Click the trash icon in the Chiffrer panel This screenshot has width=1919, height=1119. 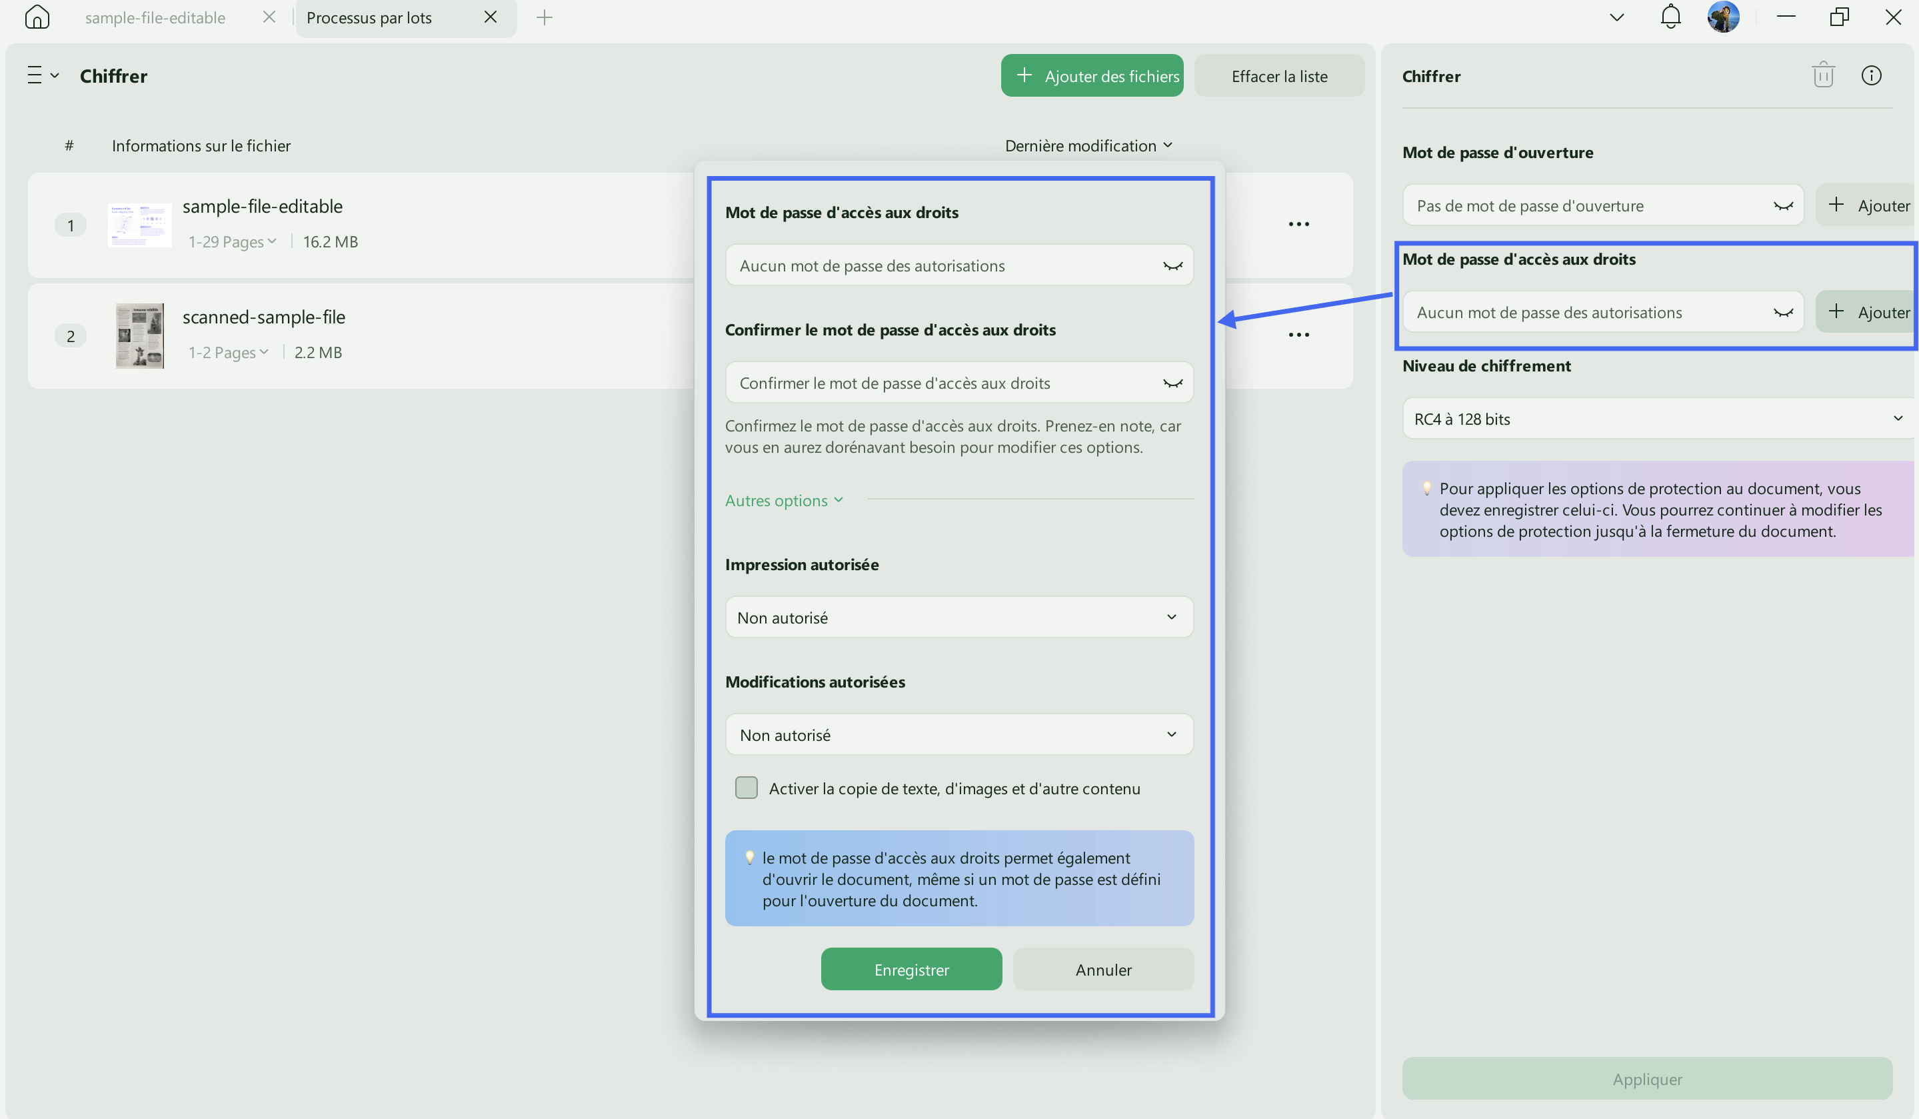(x=1823, y=75)
